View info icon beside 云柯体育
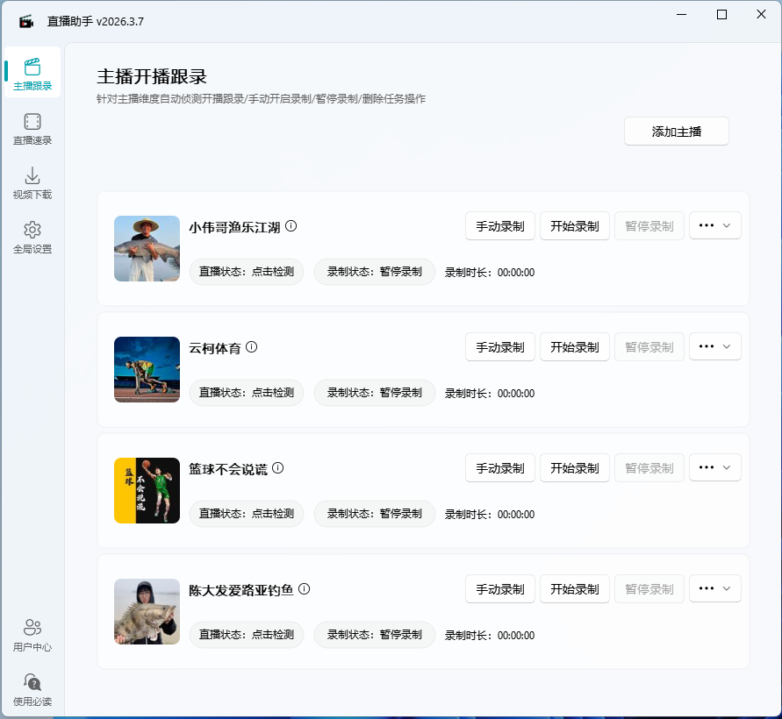 click(x=252, y=345)
